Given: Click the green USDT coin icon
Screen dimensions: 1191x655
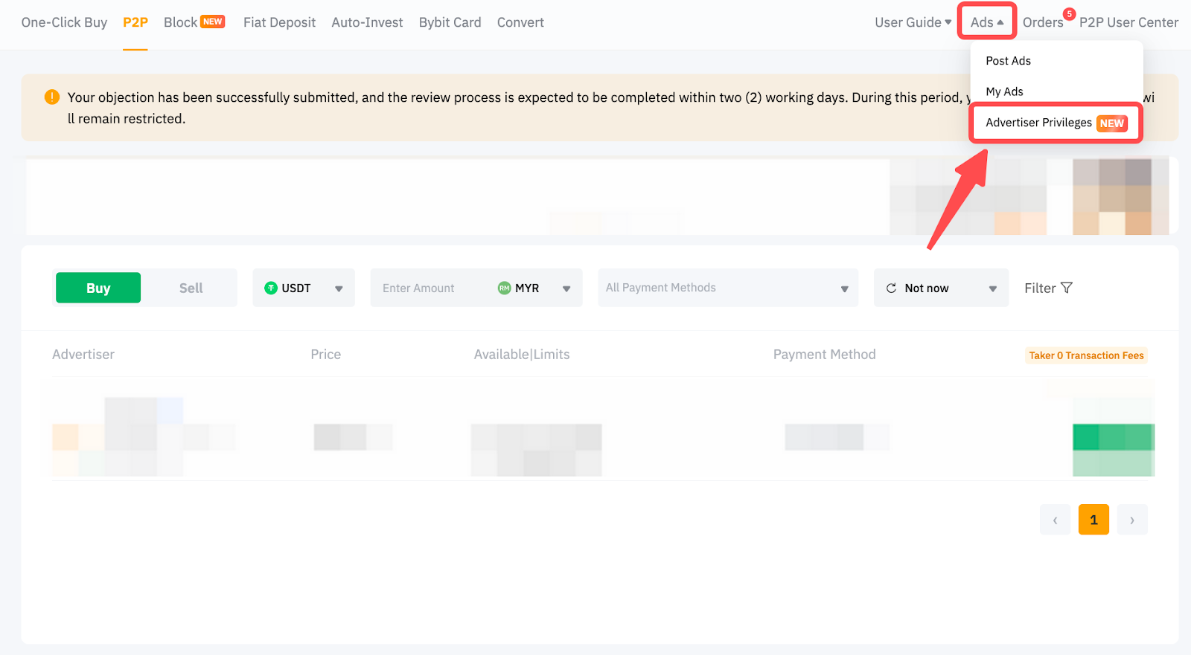Looking at the screenshot, I should pyautogui.click(x=271, y=288).
